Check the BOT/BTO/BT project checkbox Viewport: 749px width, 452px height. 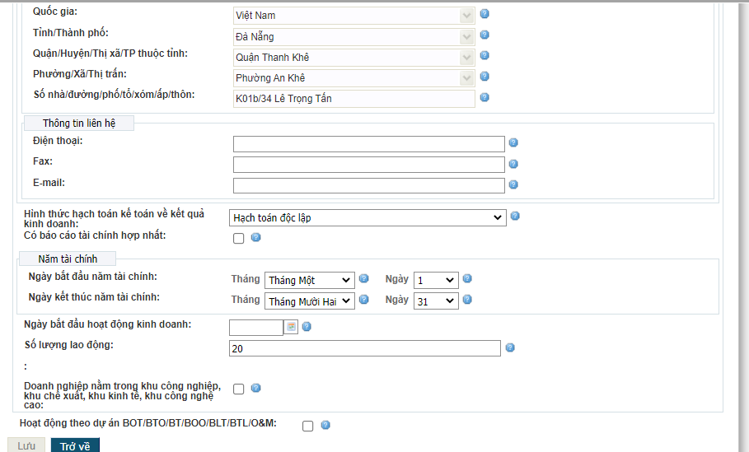pyautogui.click(x=308, y=426)
